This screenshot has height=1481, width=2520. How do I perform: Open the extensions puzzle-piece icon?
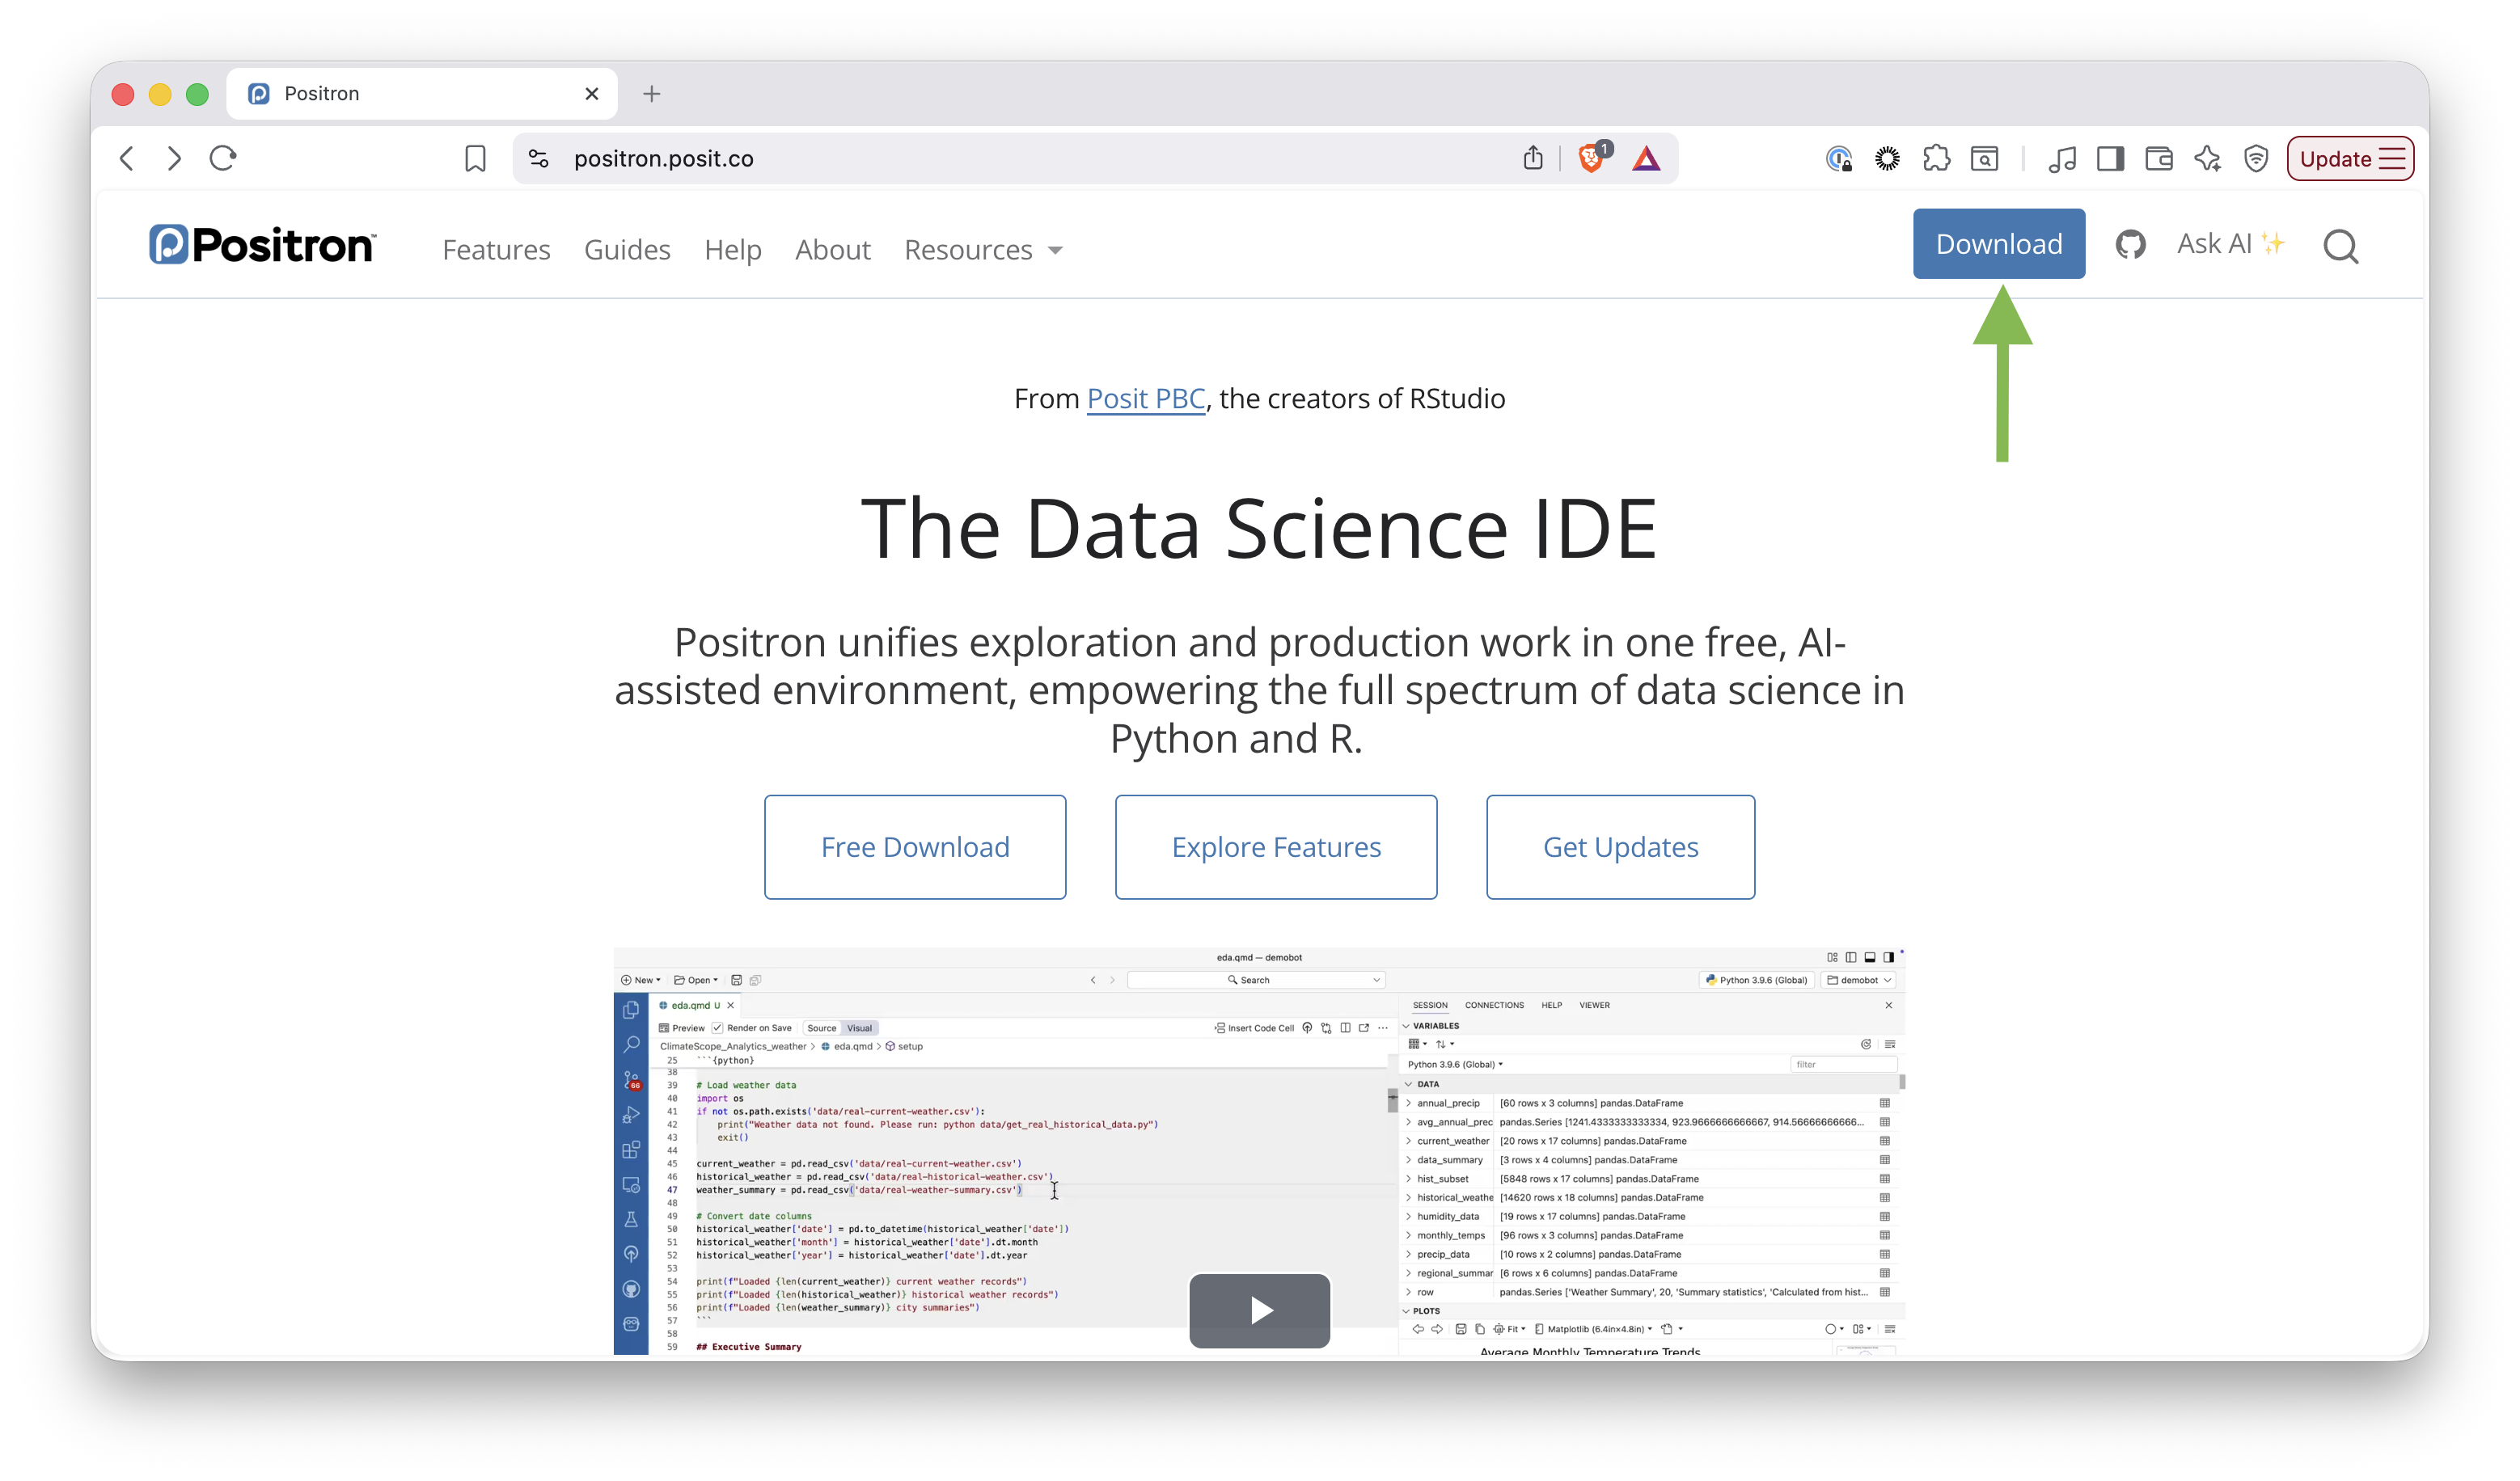[1936, 158]
